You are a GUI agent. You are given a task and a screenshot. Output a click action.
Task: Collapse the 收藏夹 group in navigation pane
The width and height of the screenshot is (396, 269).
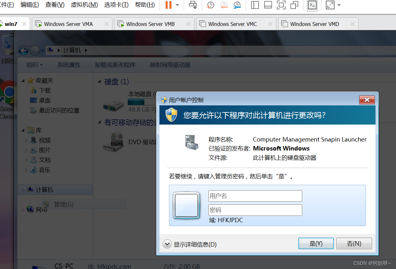pyautogui.click(x=23, y=81)
